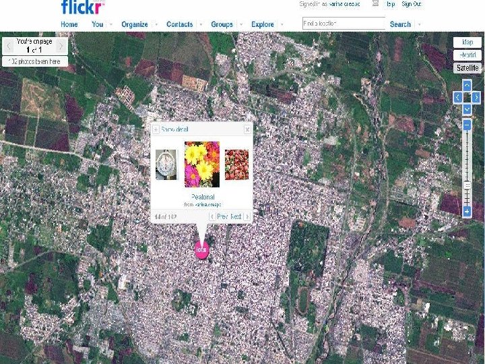
Task: Pan the map downward with arrow icon
Action: (467, 109)
